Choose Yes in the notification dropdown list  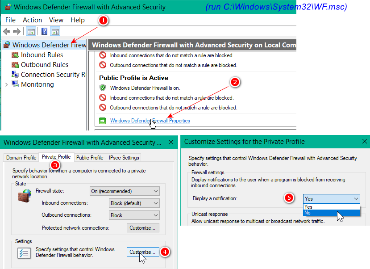point(332,207)
